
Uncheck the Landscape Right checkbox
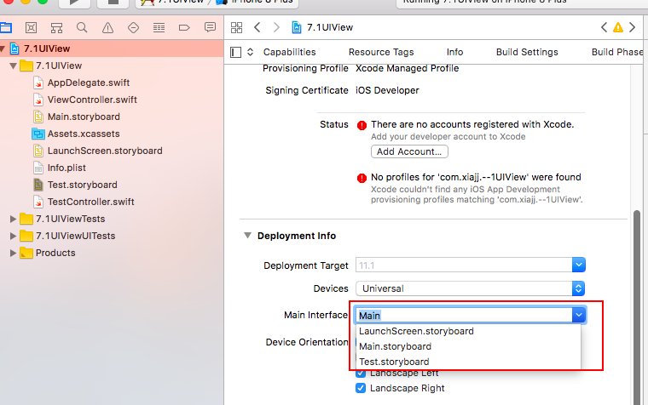[361, 388]
